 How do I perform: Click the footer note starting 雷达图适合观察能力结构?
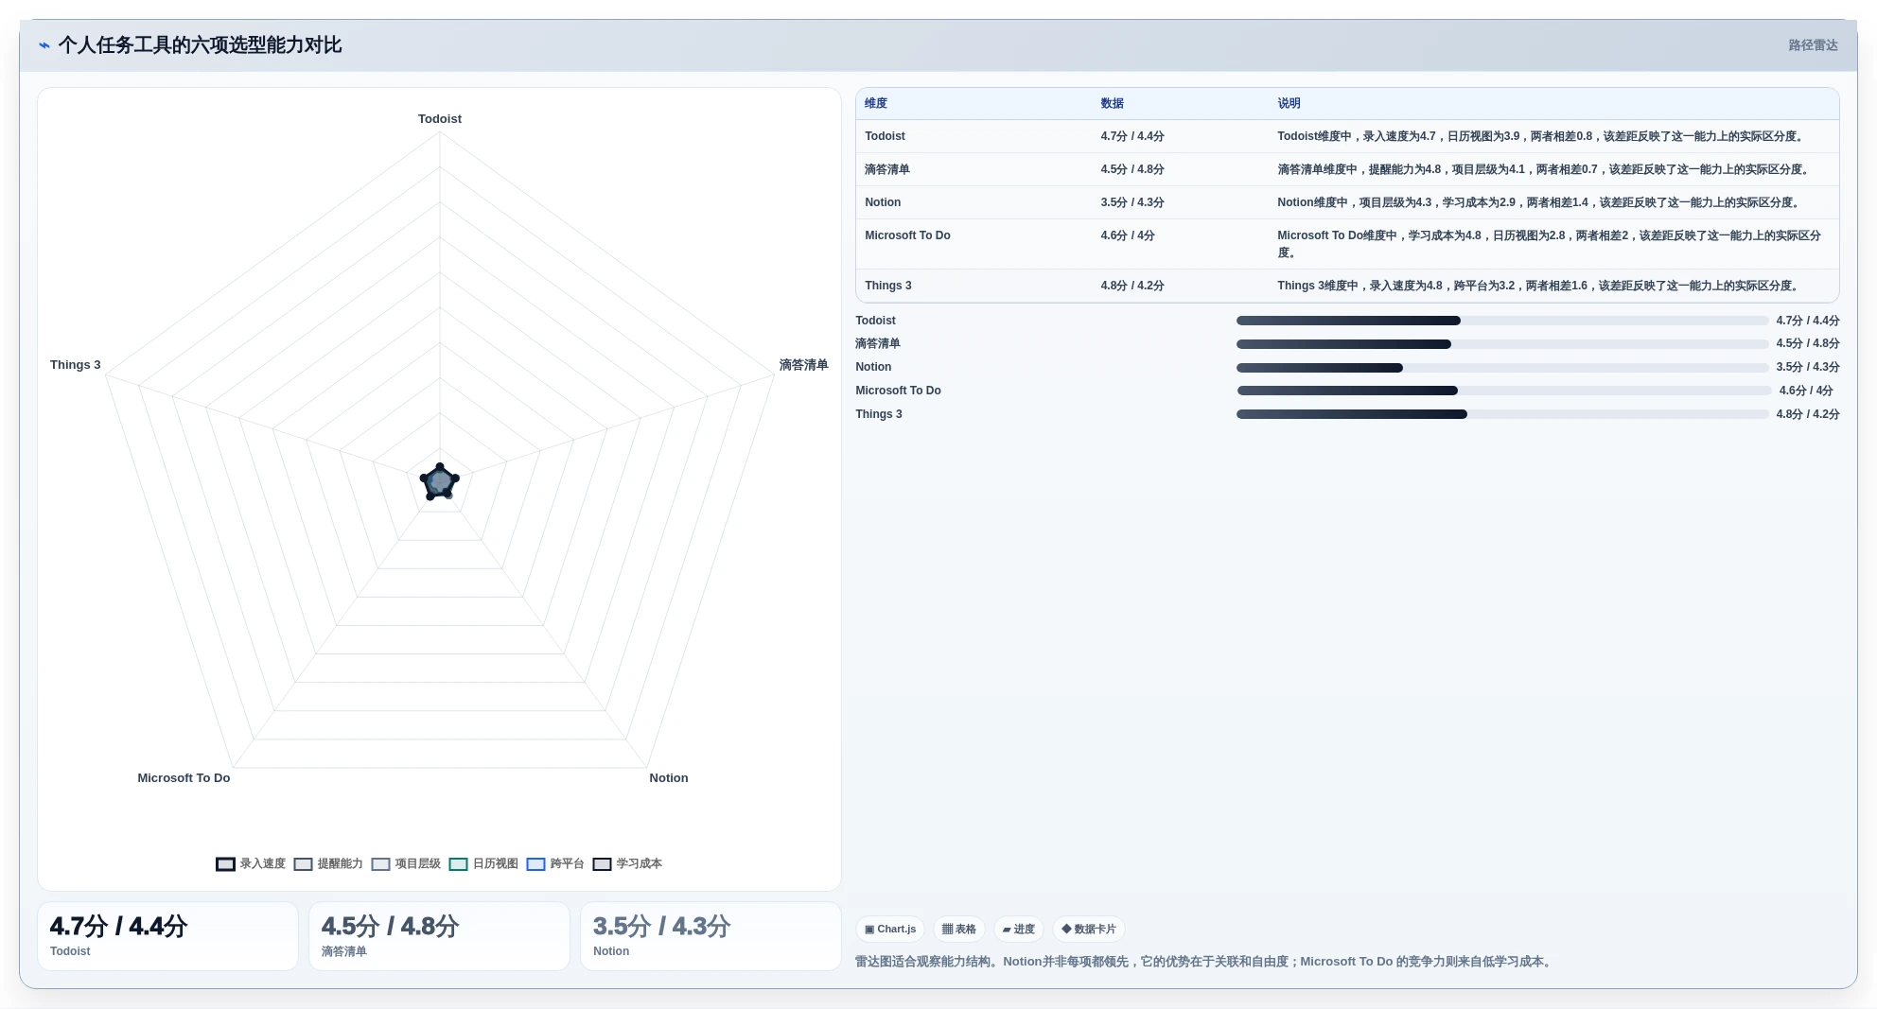tap(1205, 962)
